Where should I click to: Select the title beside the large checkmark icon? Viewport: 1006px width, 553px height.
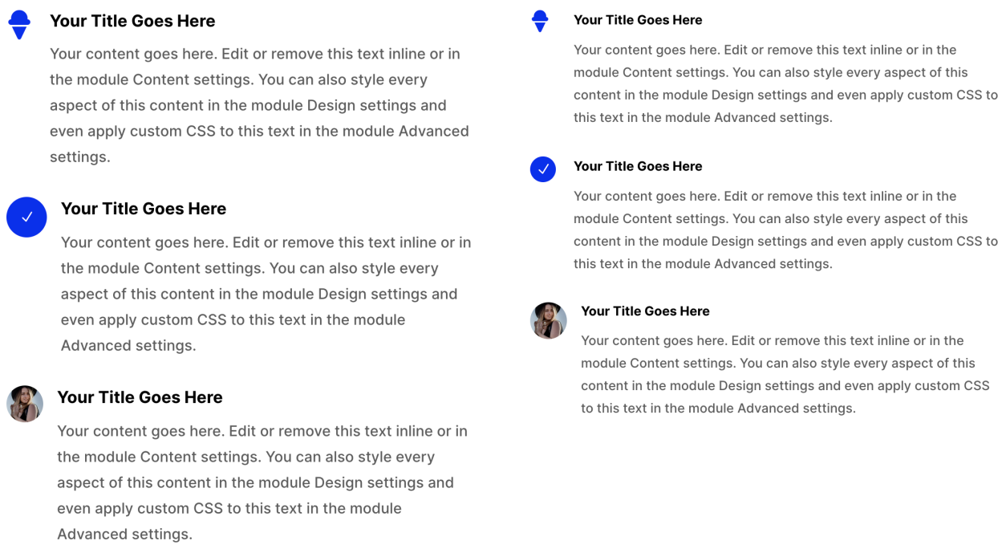point(144,209)
